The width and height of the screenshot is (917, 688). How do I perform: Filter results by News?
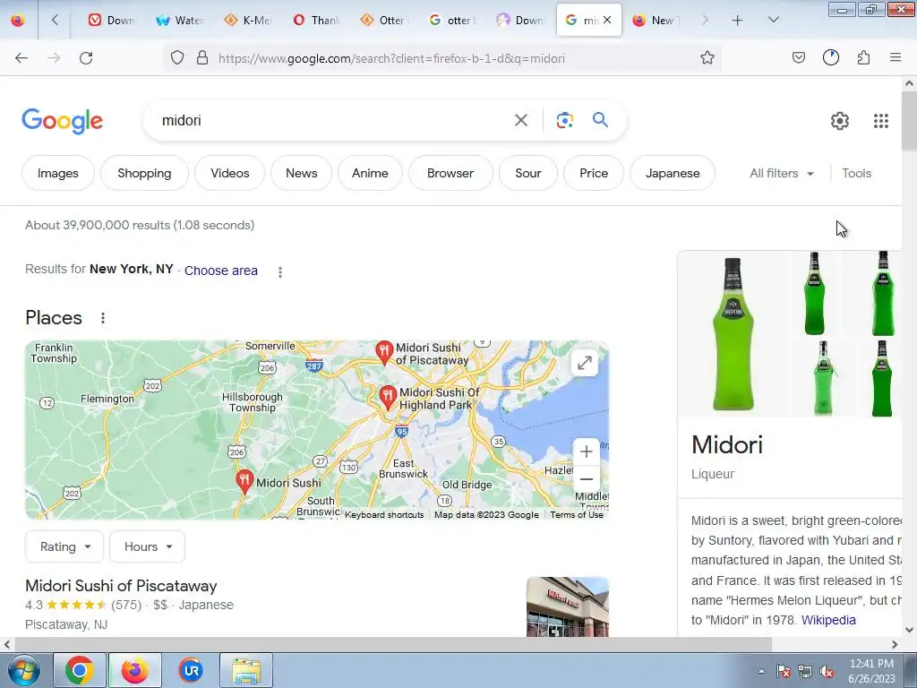(301, 173)
